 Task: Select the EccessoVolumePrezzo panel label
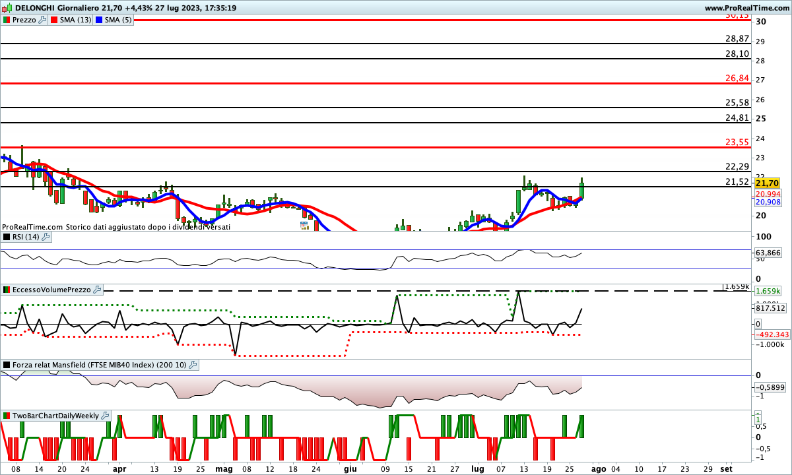52,290
